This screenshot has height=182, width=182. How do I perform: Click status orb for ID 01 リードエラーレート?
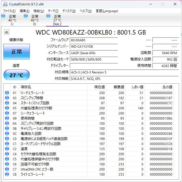click(x=7, y=93)
